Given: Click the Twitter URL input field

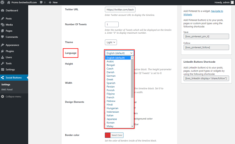Looking at the screenshot, I should tap(120, 10).
